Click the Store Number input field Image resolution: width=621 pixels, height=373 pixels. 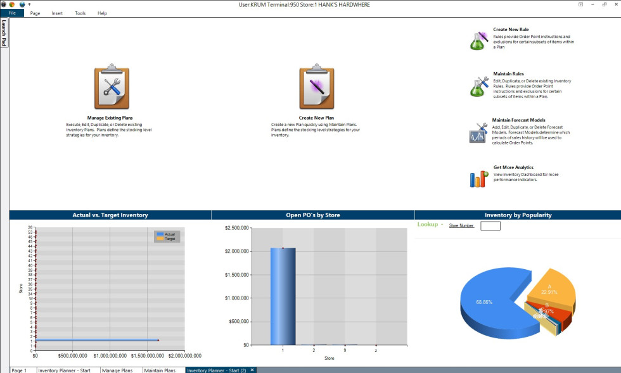[490, 225]
